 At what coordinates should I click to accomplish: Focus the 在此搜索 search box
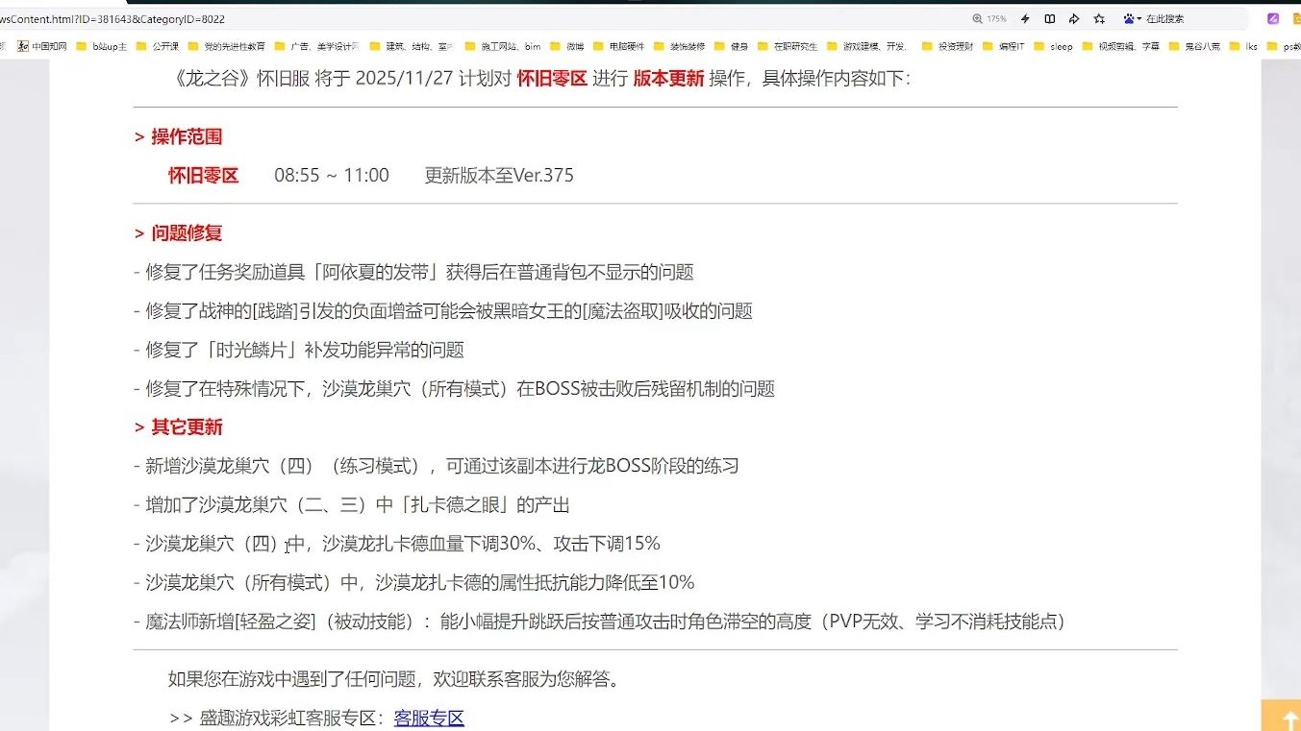pos(1195,19)
